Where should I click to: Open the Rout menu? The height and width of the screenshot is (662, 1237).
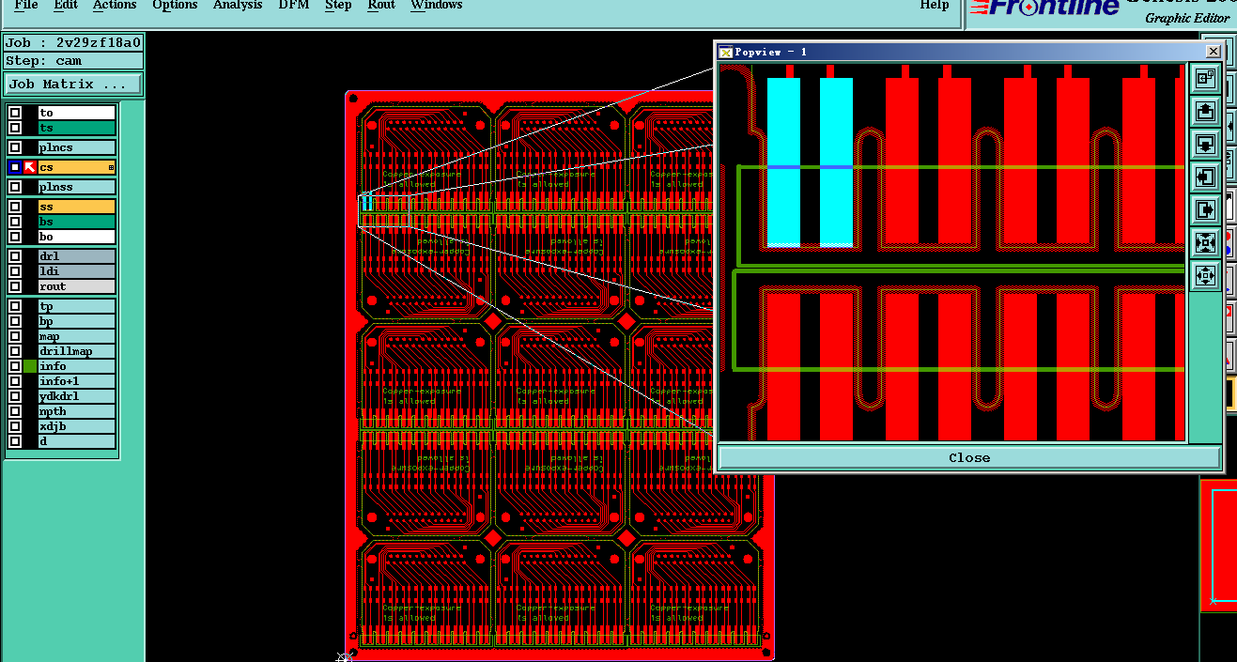pos(381,6)
